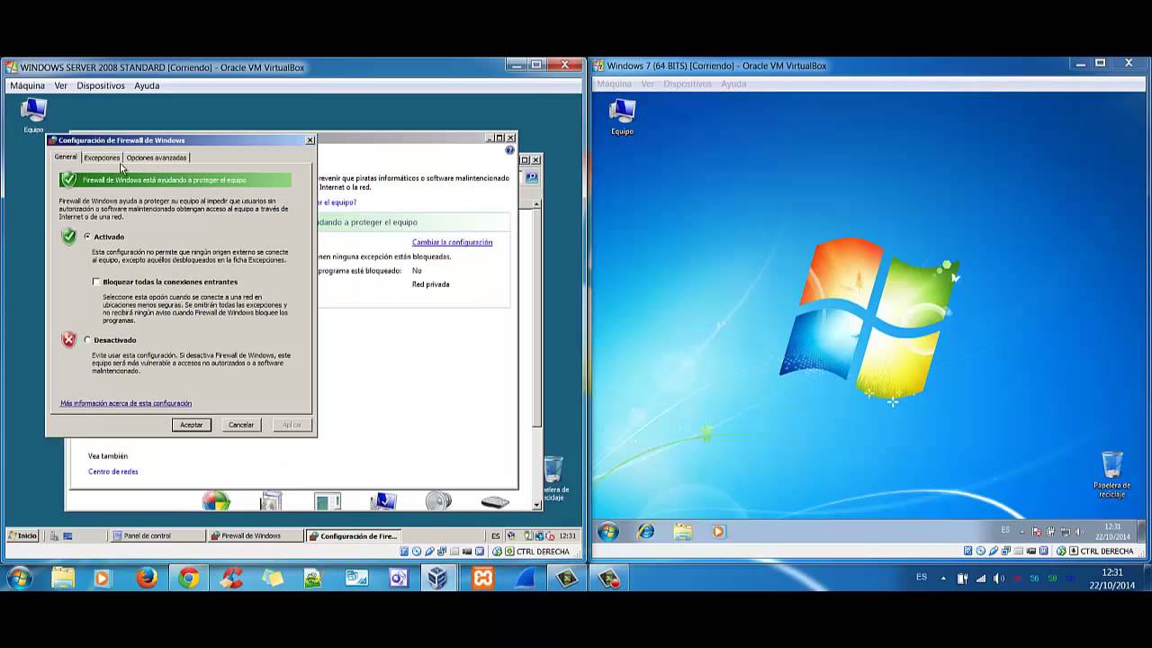Click 'Red privada' text in Firewall window

pos(430,284)
